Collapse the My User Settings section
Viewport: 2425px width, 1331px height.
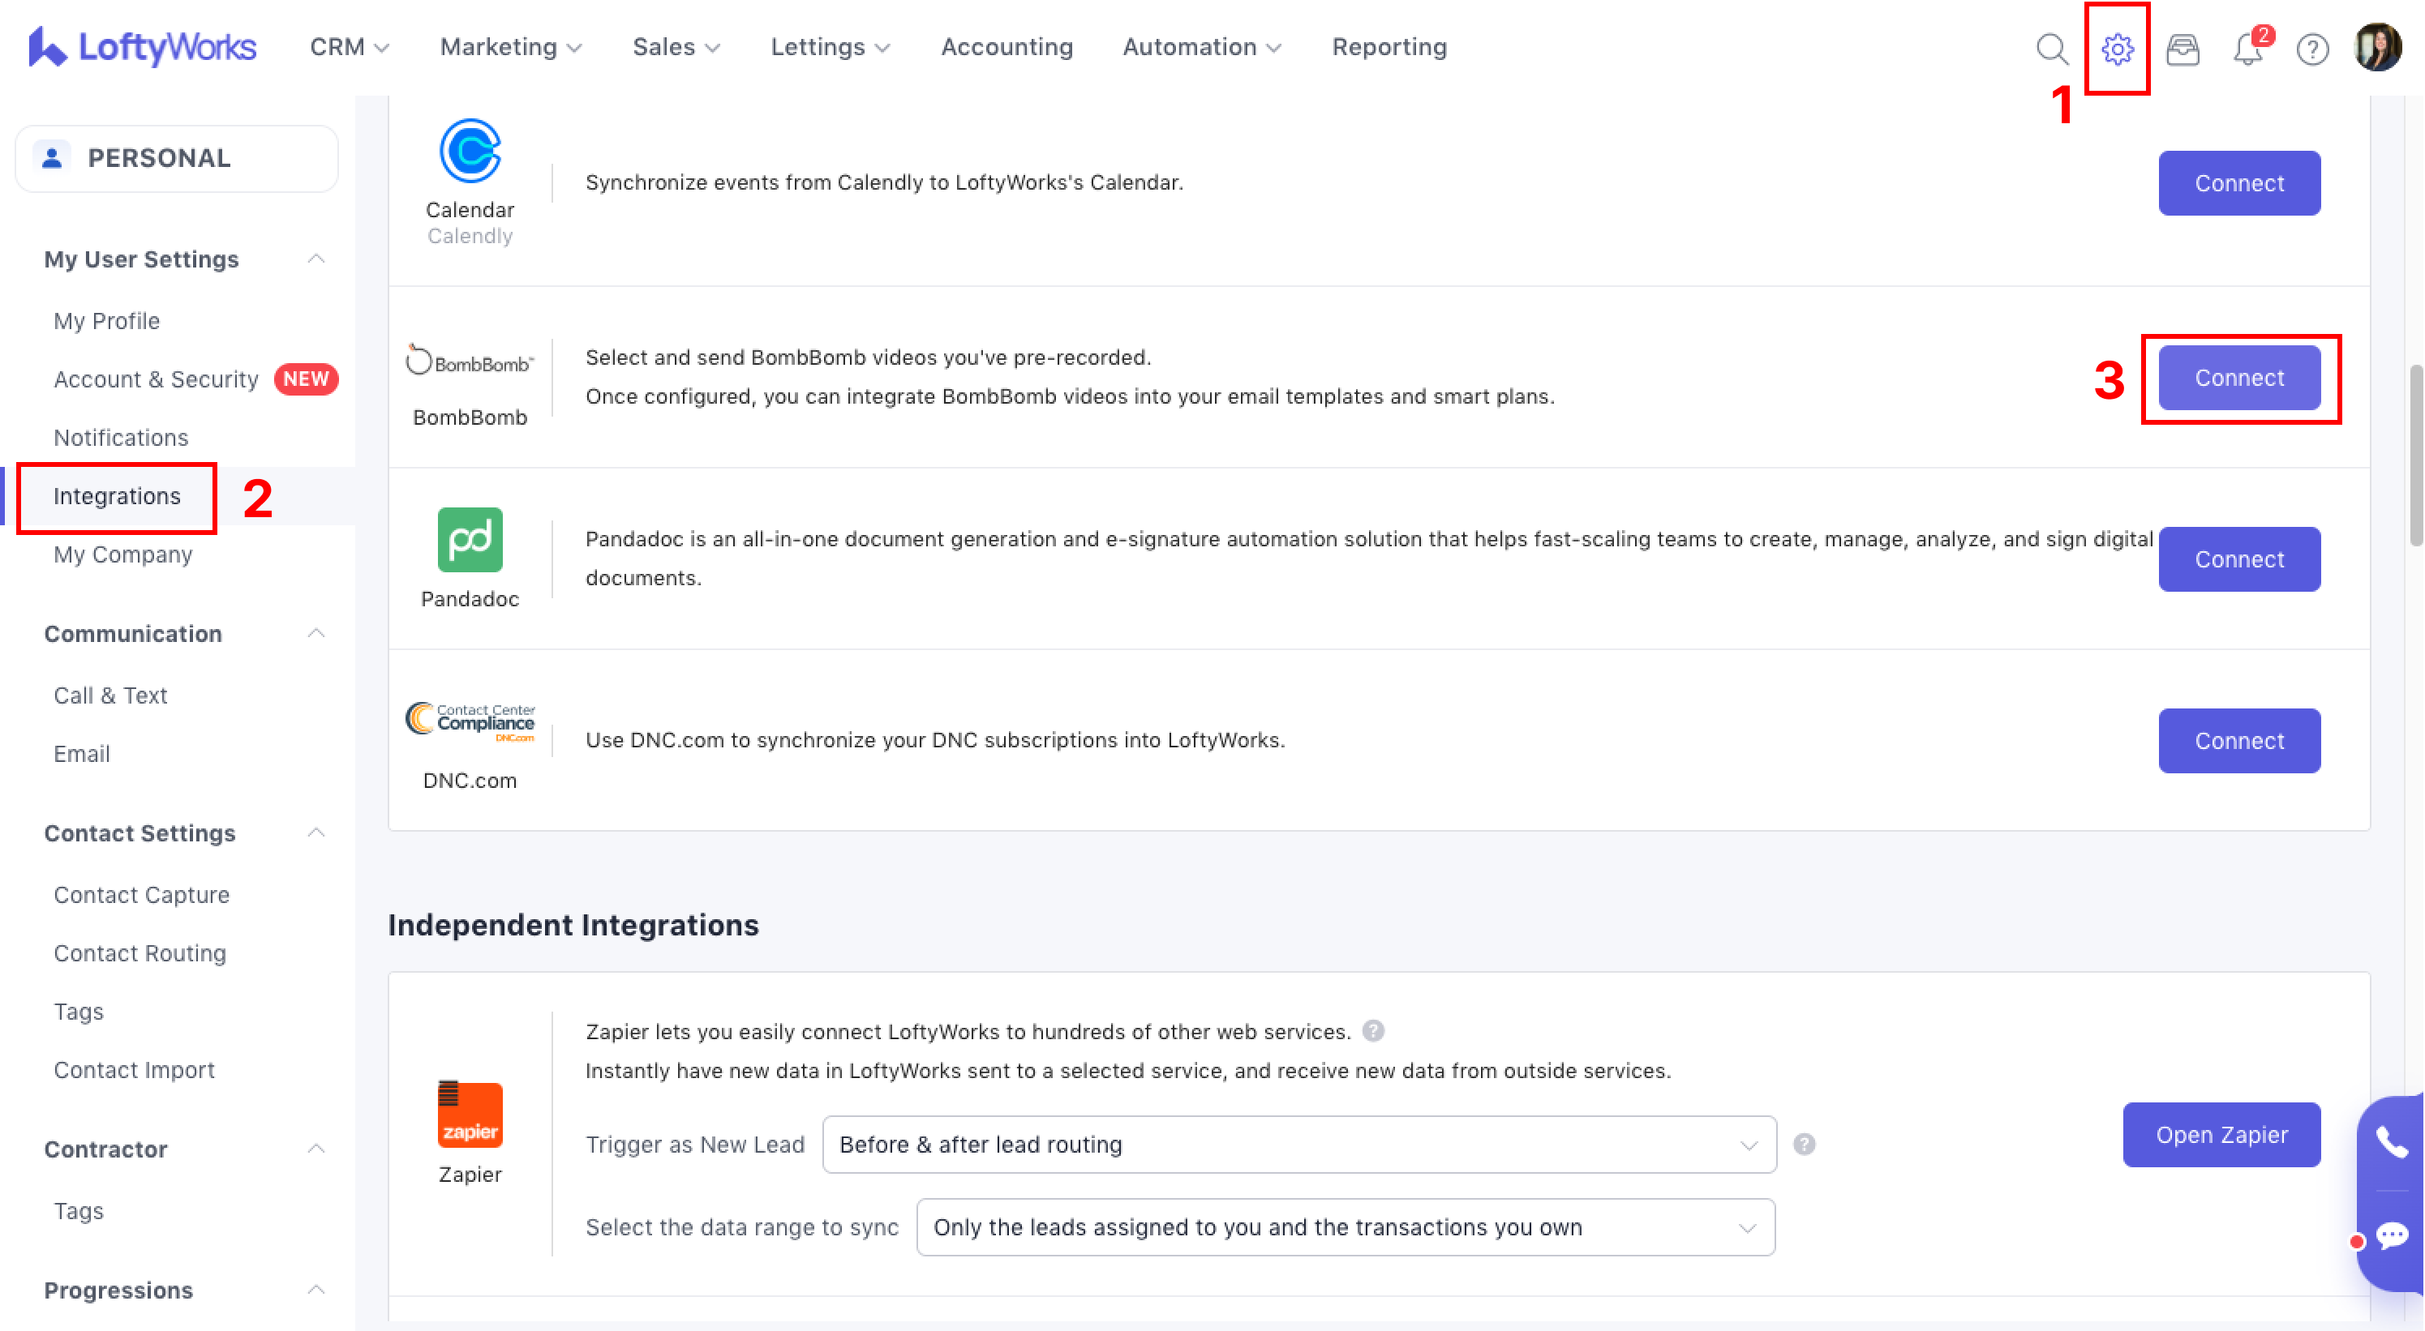pos(316,259)
